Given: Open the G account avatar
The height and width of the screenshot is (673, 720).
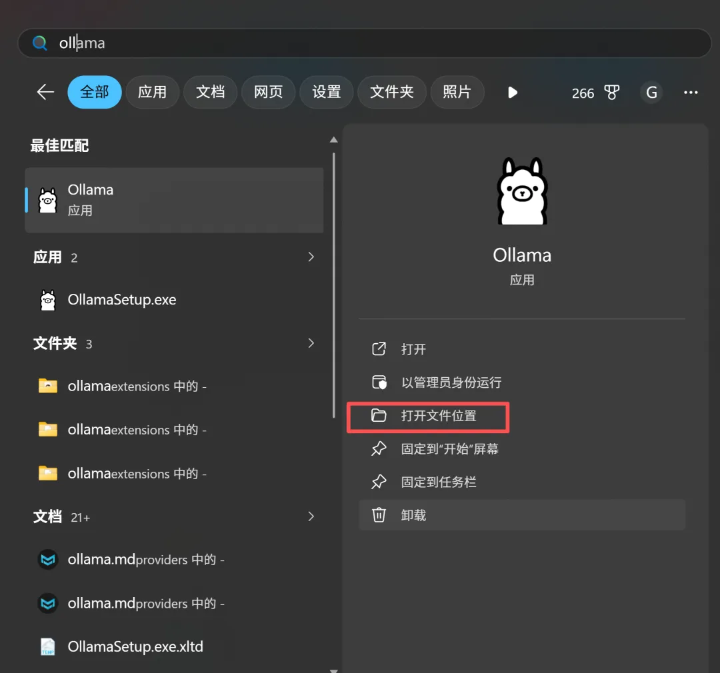Looking at the screenshot, I should tap(651, 93).
